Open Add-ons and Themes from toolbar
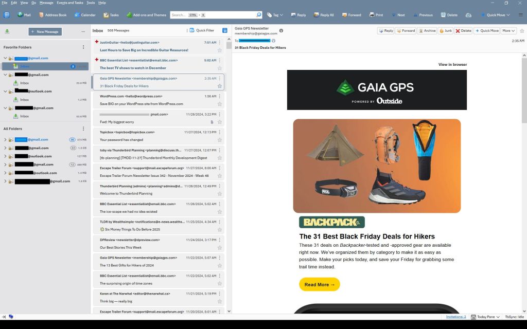Screen dimensions: 527x329 click(x=146, y=15)
